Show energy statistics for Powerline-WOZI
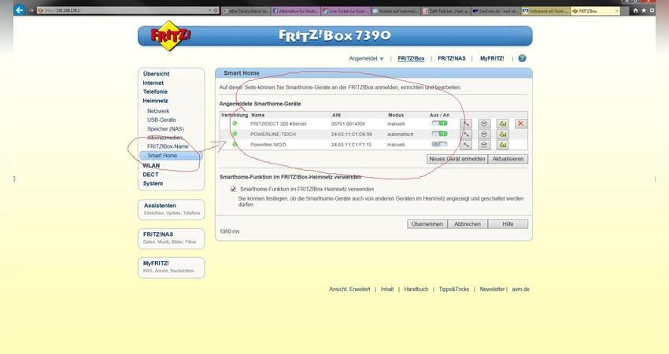The height and width of the screenshot is (354, 669). 503,145
